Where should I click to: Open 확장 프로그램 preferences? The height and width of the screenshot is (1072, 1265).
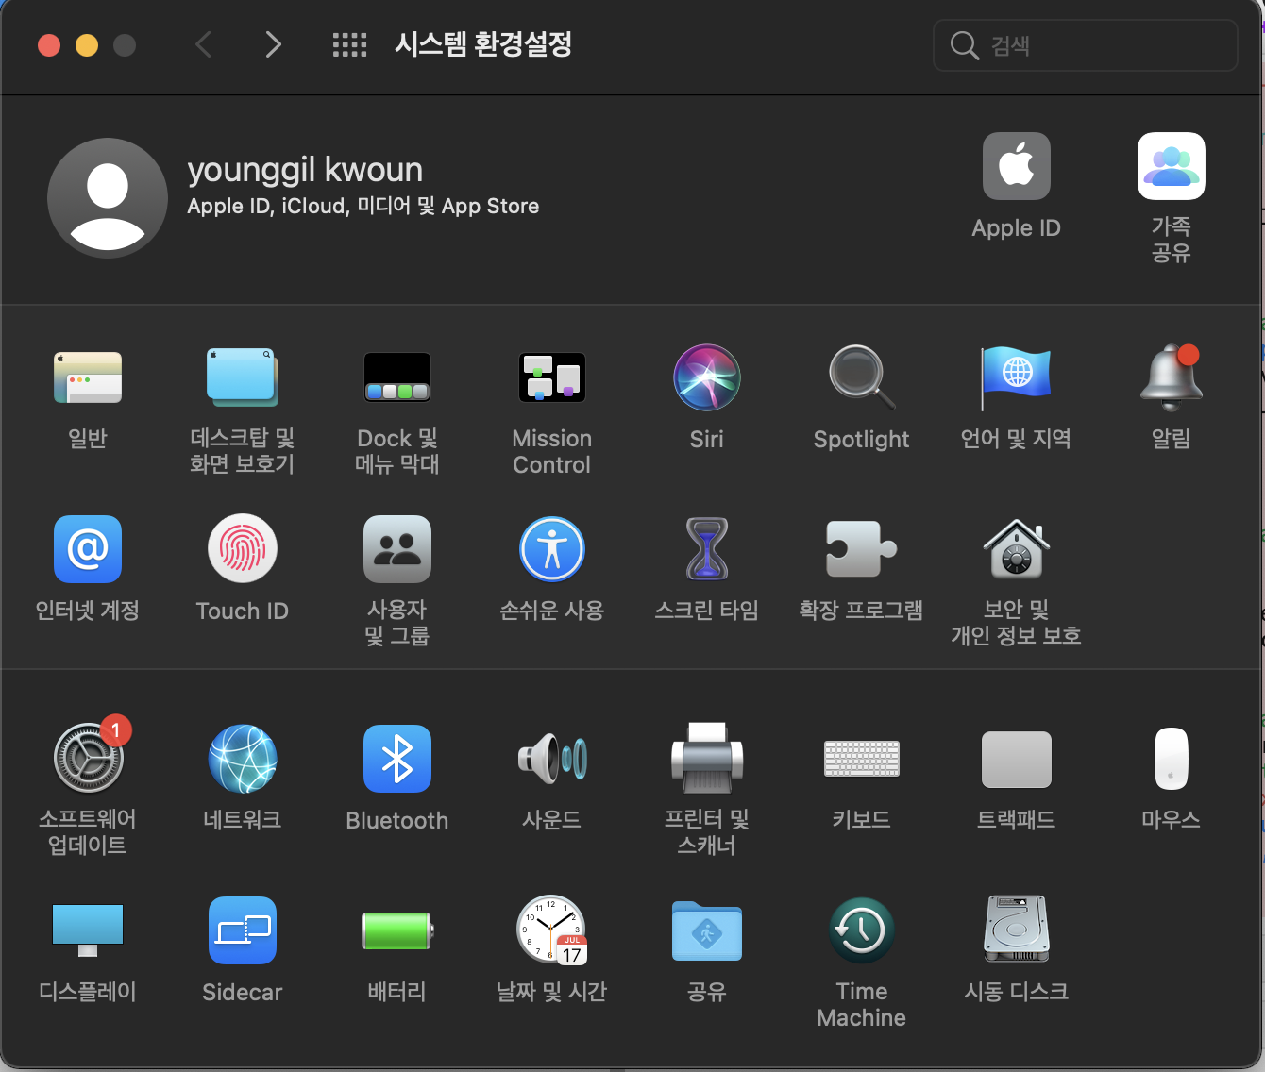click(x=862, y=549)
